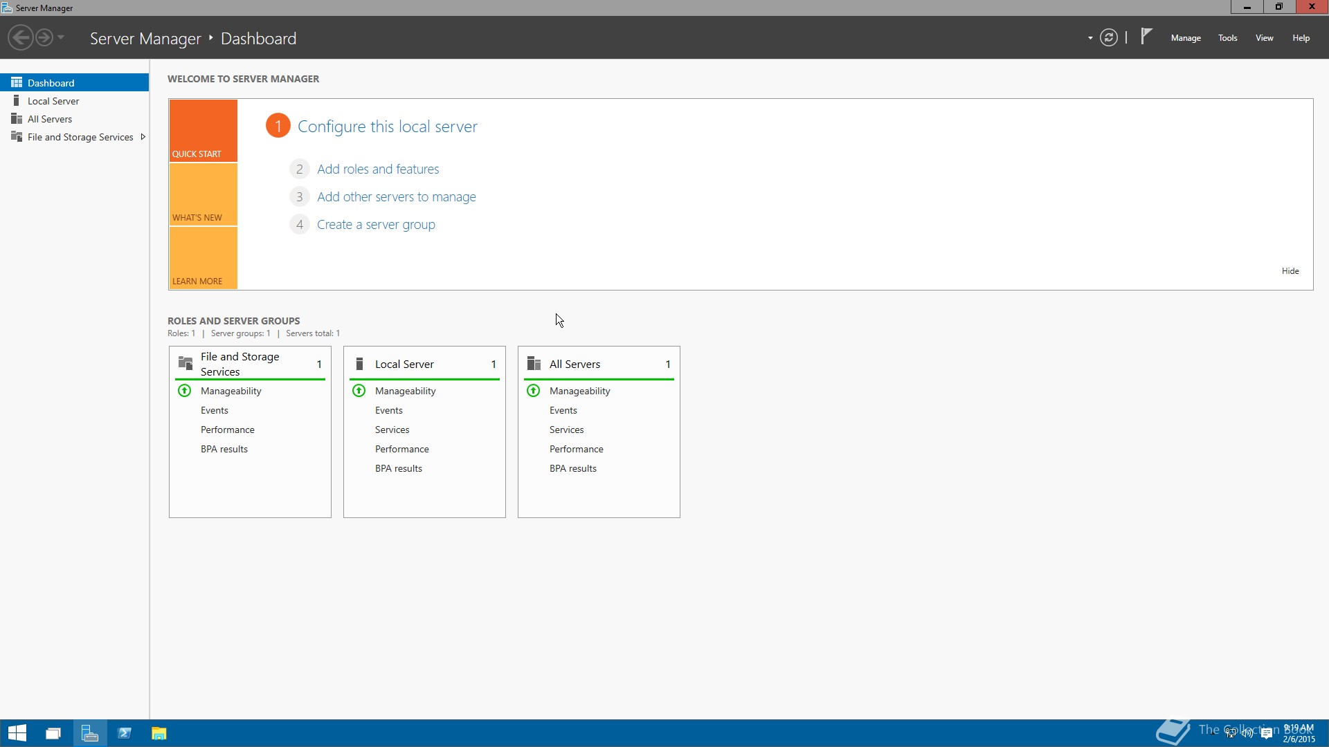Select the Quick Start tile
Viewport: 1329px width, 747px height.
(204, 131)
